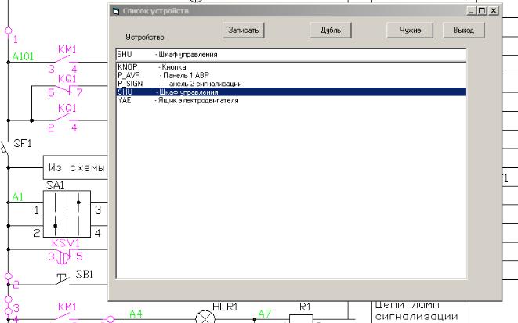Click the R1 resistor symbol
This screenshot has width=518, height=323.
(301, 318)
